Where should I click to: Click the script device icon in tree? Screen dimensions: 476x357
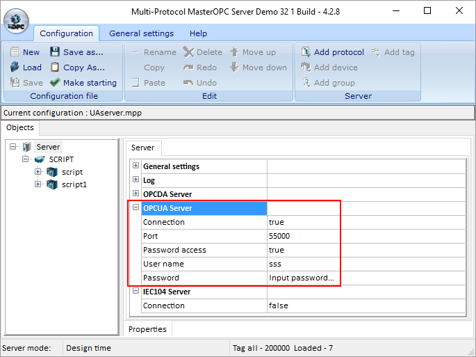point(52,172)
